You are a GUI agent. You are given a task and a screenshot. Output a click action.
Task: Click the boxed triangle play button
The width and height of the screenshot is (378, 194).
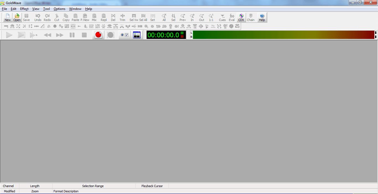tap(21, 35)
